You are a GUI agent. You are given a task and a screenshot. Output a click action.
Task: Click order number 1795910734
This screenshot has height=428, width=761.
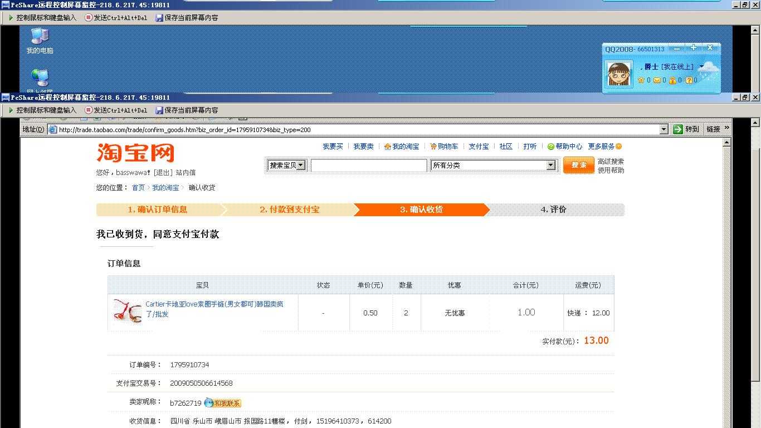click(x=189, y=365)
